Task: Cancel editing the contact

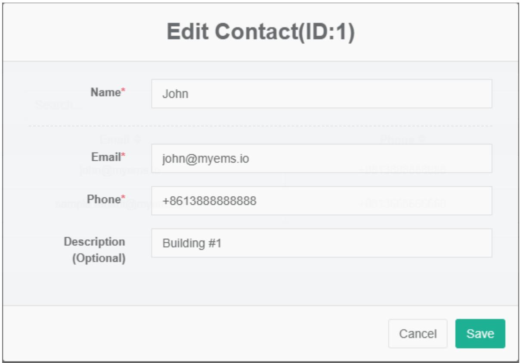Action: tap(417, 334)
